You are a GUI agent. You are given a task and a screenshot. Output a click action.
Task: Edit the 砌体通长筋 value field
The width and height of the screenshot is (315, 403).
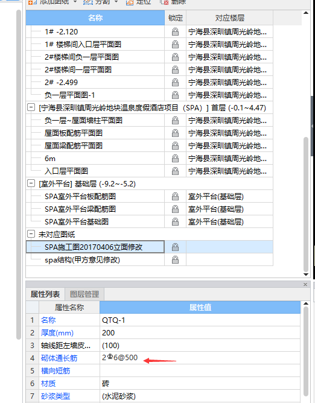point(200,358)
